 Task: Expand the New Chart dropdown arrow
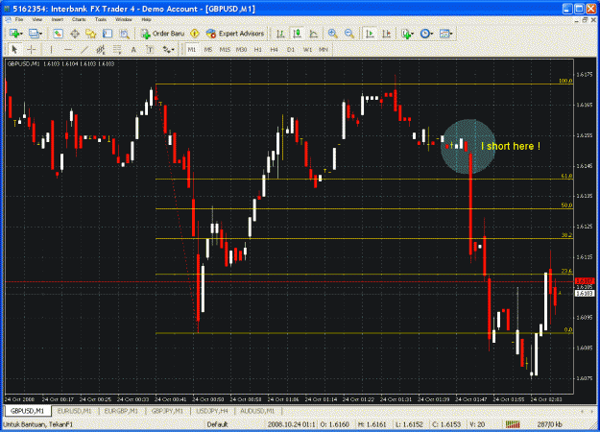21,34
